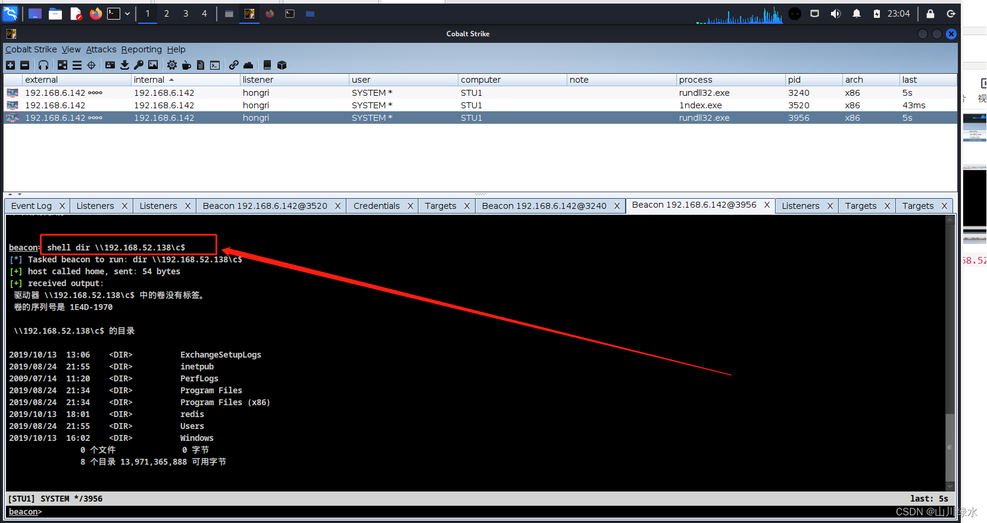Expand the terminal launcher dropdown arrow
The height and width of the screenshot is (523, 987).
pyautogui.click(x=127, y=14)
